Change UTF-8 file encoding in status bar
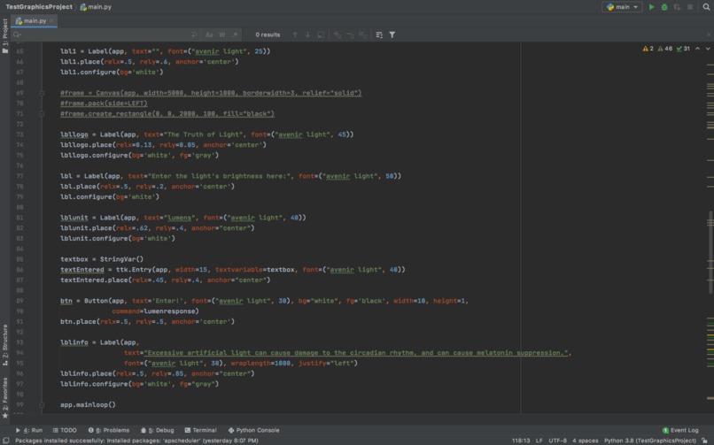 point(557,441)
